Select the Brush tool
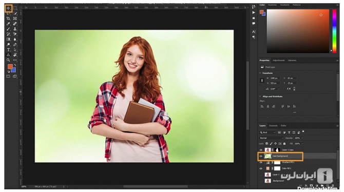Viewport: 344px width, 192px height. tap(8, 29)
